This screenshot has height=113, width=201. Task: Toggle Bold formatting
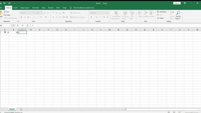[22, 17]
